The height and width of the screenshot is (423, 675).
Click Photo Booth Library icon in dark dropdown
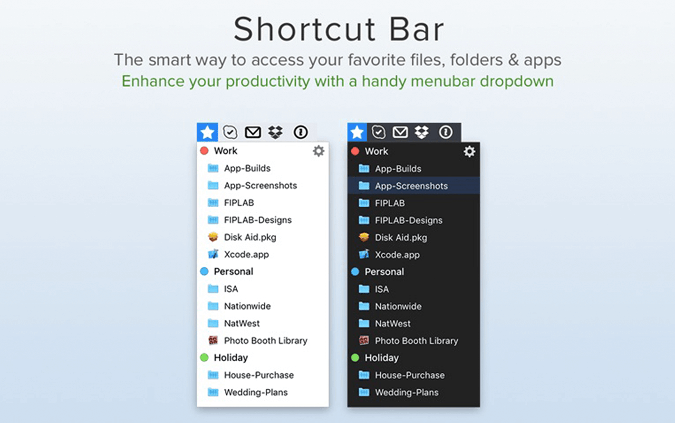(364, 341)
